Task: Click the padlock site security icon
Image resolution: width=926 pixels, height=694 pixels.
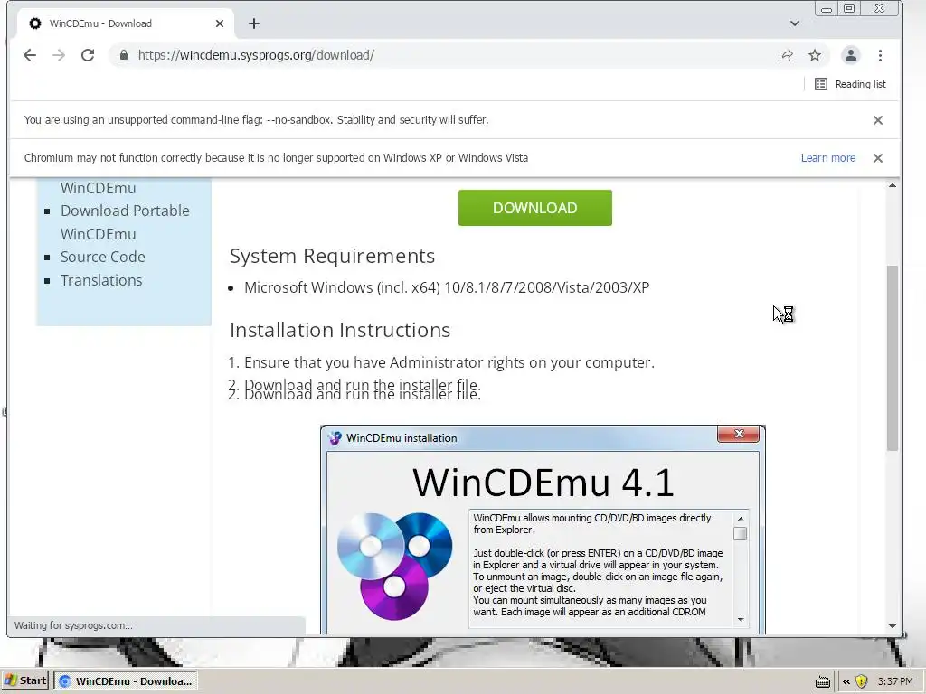Action: pyautogui.click(x=123, y=55)
